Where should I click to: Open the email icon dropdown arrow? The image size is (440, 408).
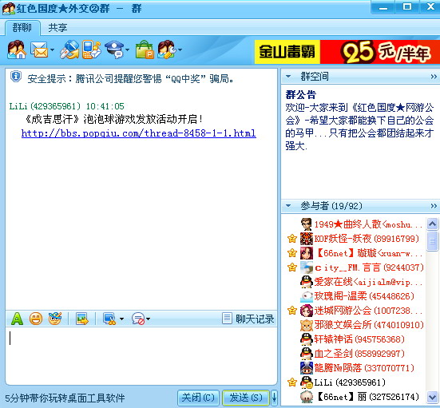[52, 50]
